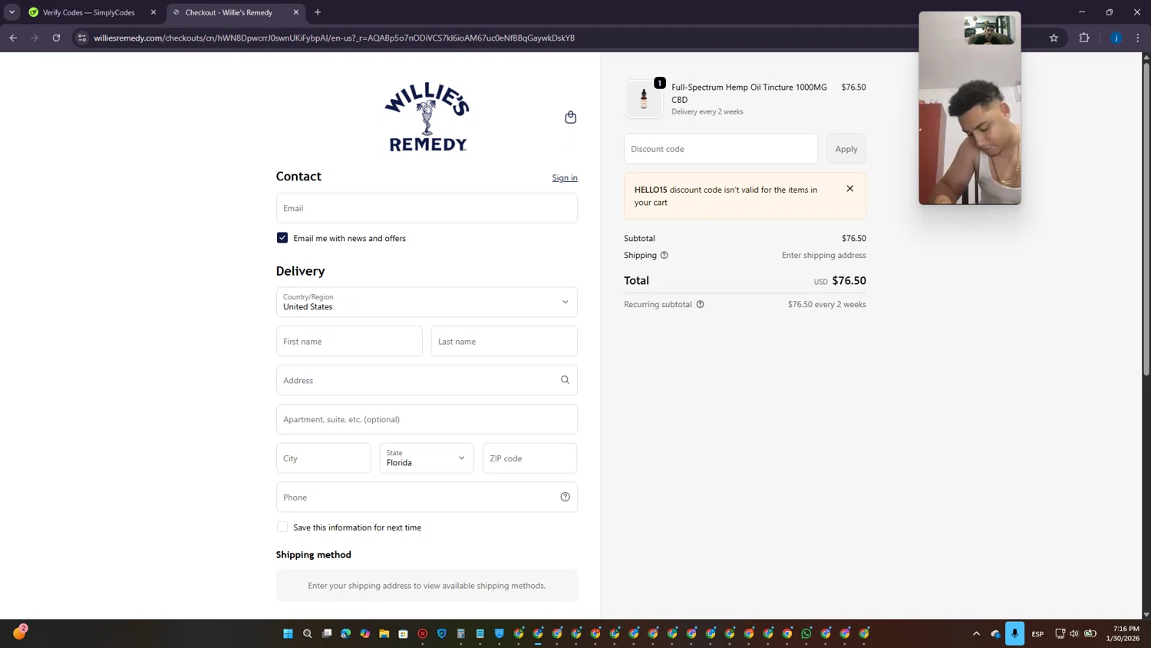
Task: Open the OneDrive cloud tray icon
Action: point(995,633)
